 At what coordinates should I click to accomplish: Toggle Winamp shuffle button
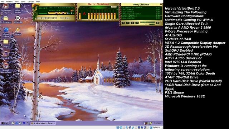(62, 18)
